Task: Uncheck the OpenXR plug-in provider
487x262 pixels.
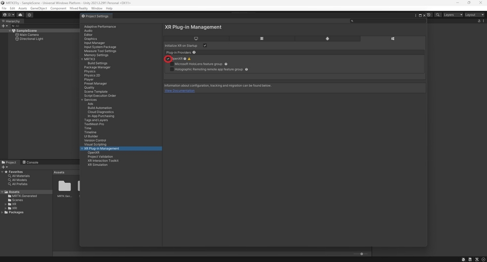Action: [x=168, y=58]
